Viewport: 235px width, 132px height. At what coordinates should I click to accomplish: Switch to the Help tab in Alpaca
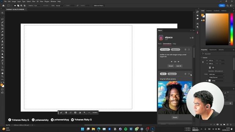[x=174, y=44]
